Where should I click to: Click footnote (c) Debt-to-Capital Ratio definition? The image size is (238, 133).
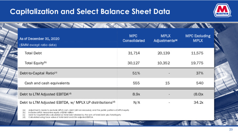tap(72, 115)
